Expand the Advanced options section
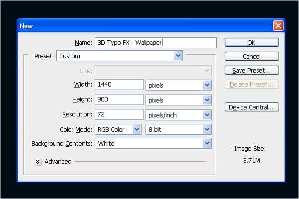This screenshot has height=199, width=299. click(38, 161)
